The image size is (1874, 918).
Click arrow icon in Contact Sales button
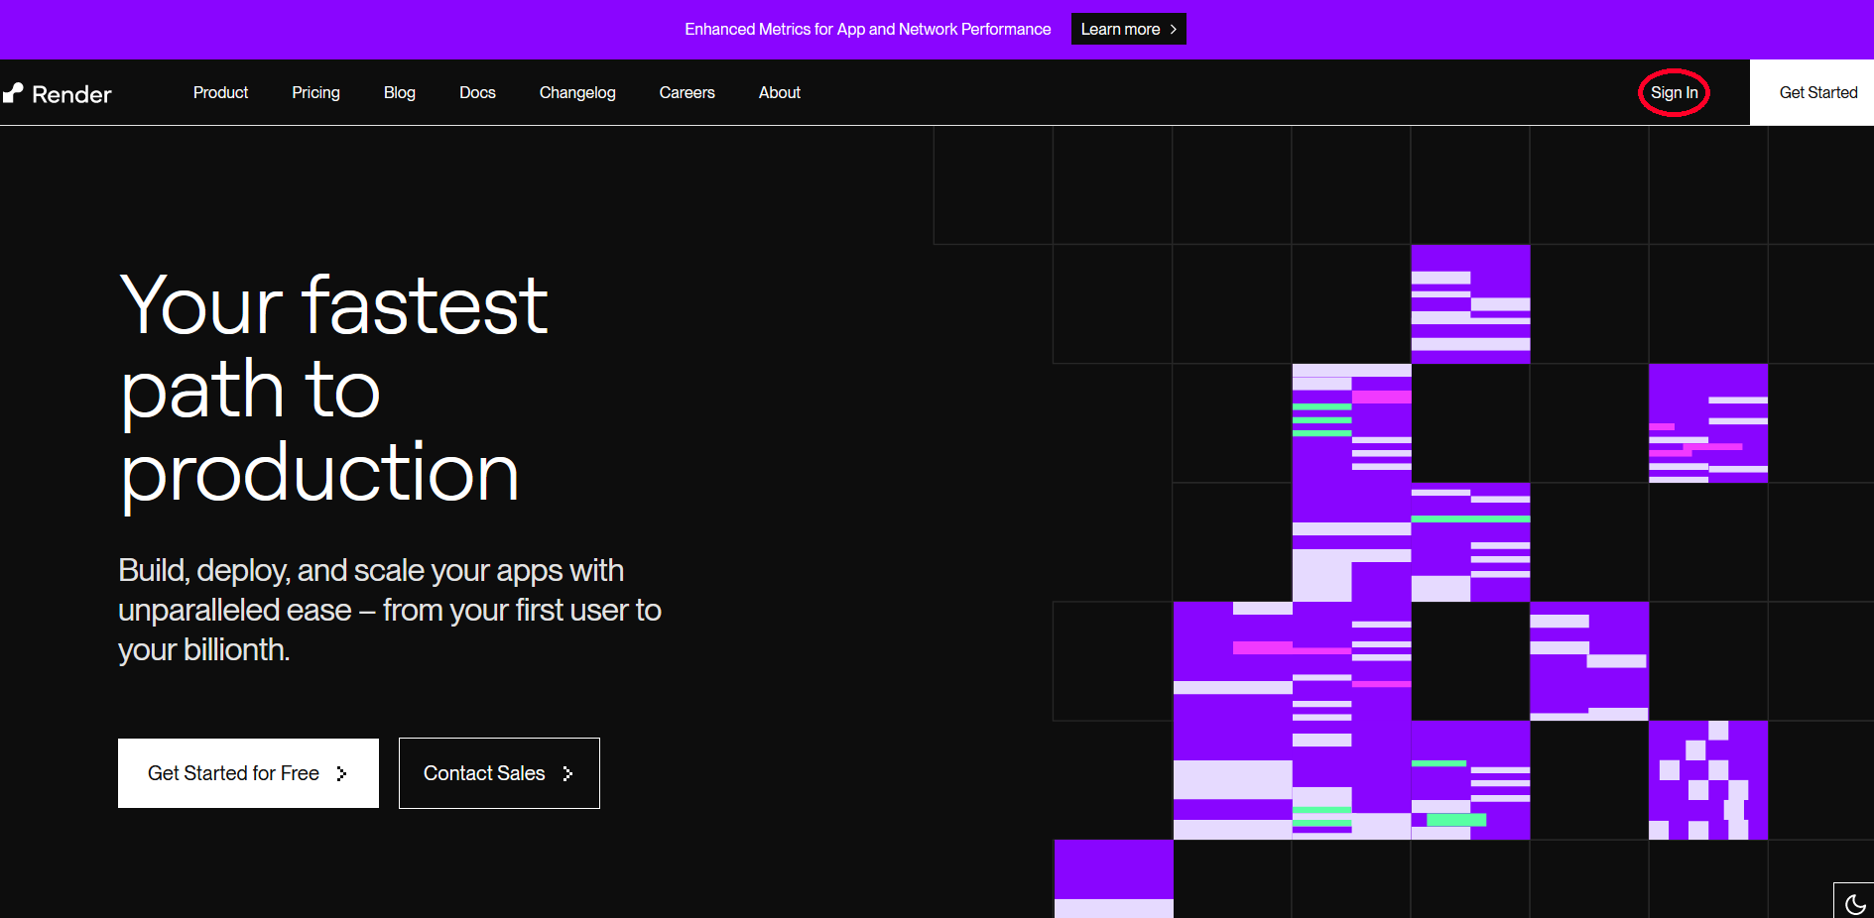click(567, 773)
